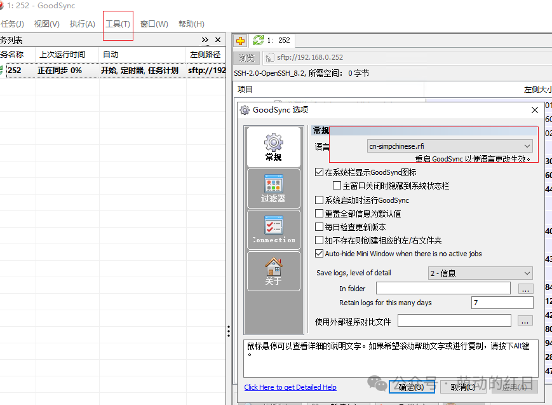
Task: Open the Connection settings page
Action: 274,230
